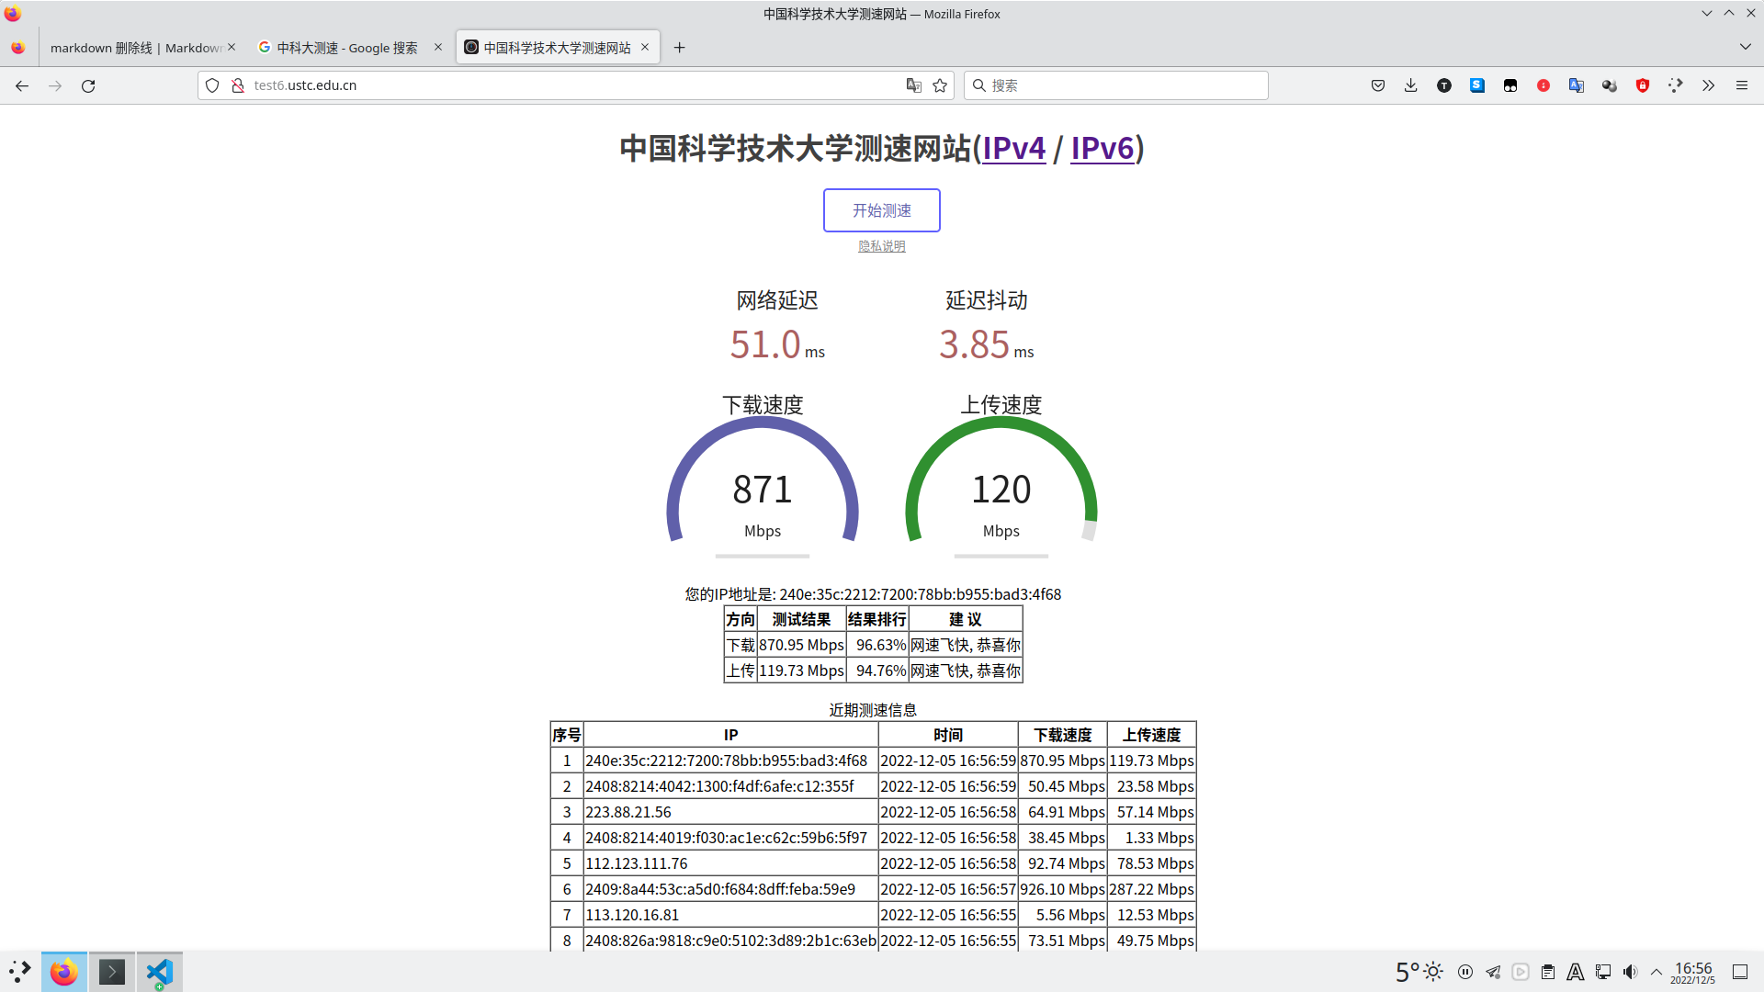
Task: Switch to markdown 删除线 tab
Action: 136,48
